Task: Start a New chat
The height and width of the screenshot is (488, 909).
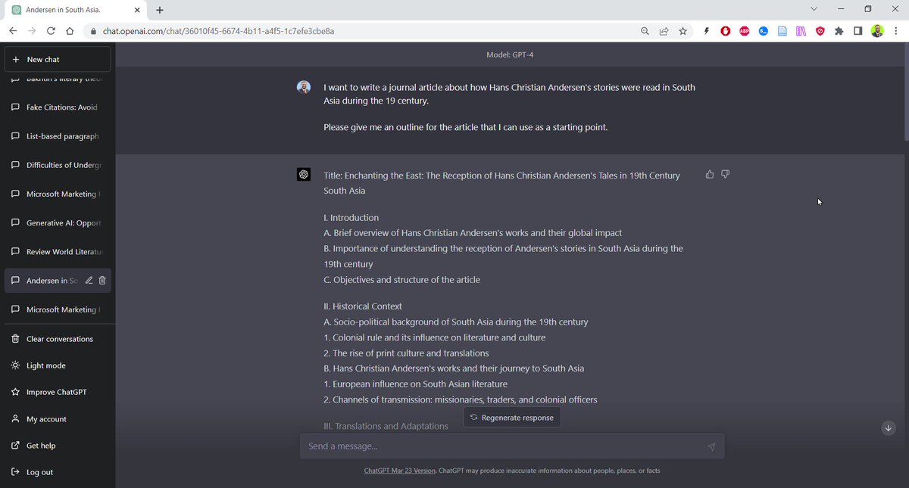Action: coord(58,59)
